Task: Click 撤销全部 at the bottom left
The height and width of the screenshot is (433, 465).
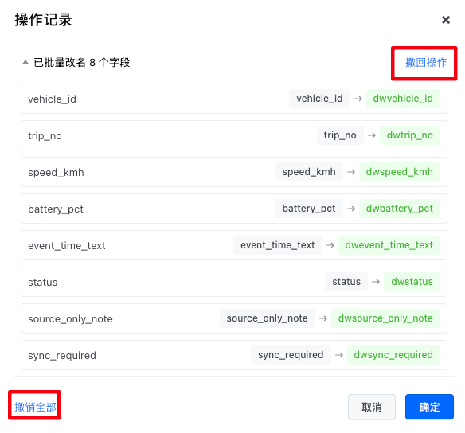Action: (35, 407)
